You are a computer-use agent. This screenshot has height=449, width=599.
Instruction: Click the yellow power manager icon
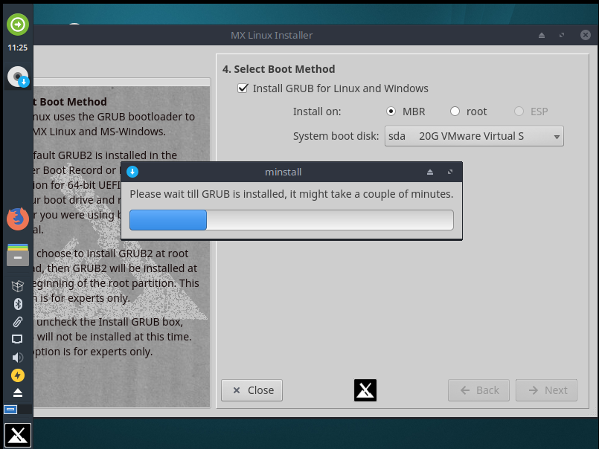(18, 375)
